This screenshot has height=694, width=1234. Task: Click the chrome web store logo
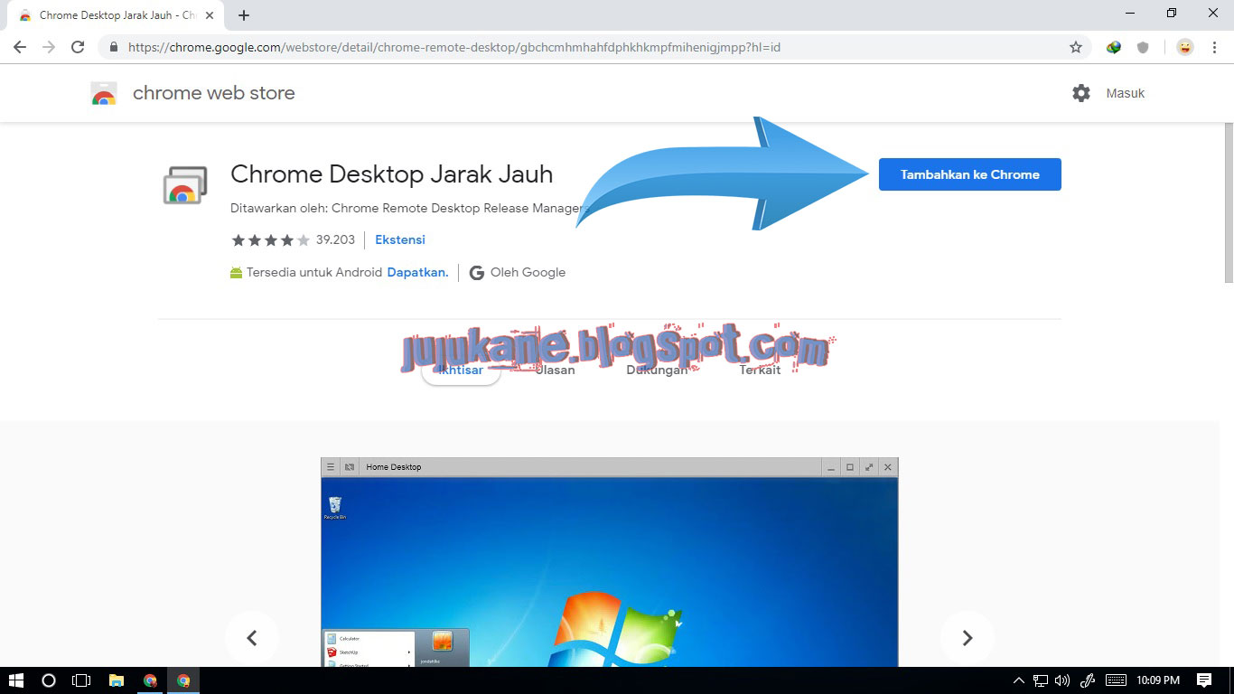[x=104, y=92]
